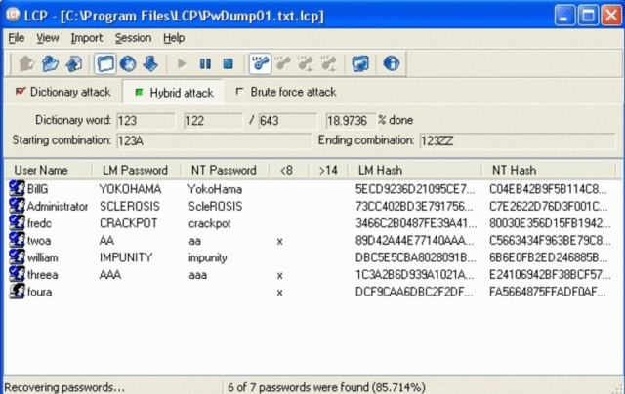Click the Starting combination field 123A
Image resolution: width=625 pixels, height=394 pixels.
point(214,140)
